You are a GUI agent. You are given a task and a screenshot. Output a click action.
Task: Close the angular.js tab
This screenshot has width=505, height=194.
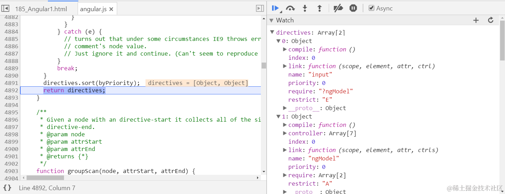111,9
